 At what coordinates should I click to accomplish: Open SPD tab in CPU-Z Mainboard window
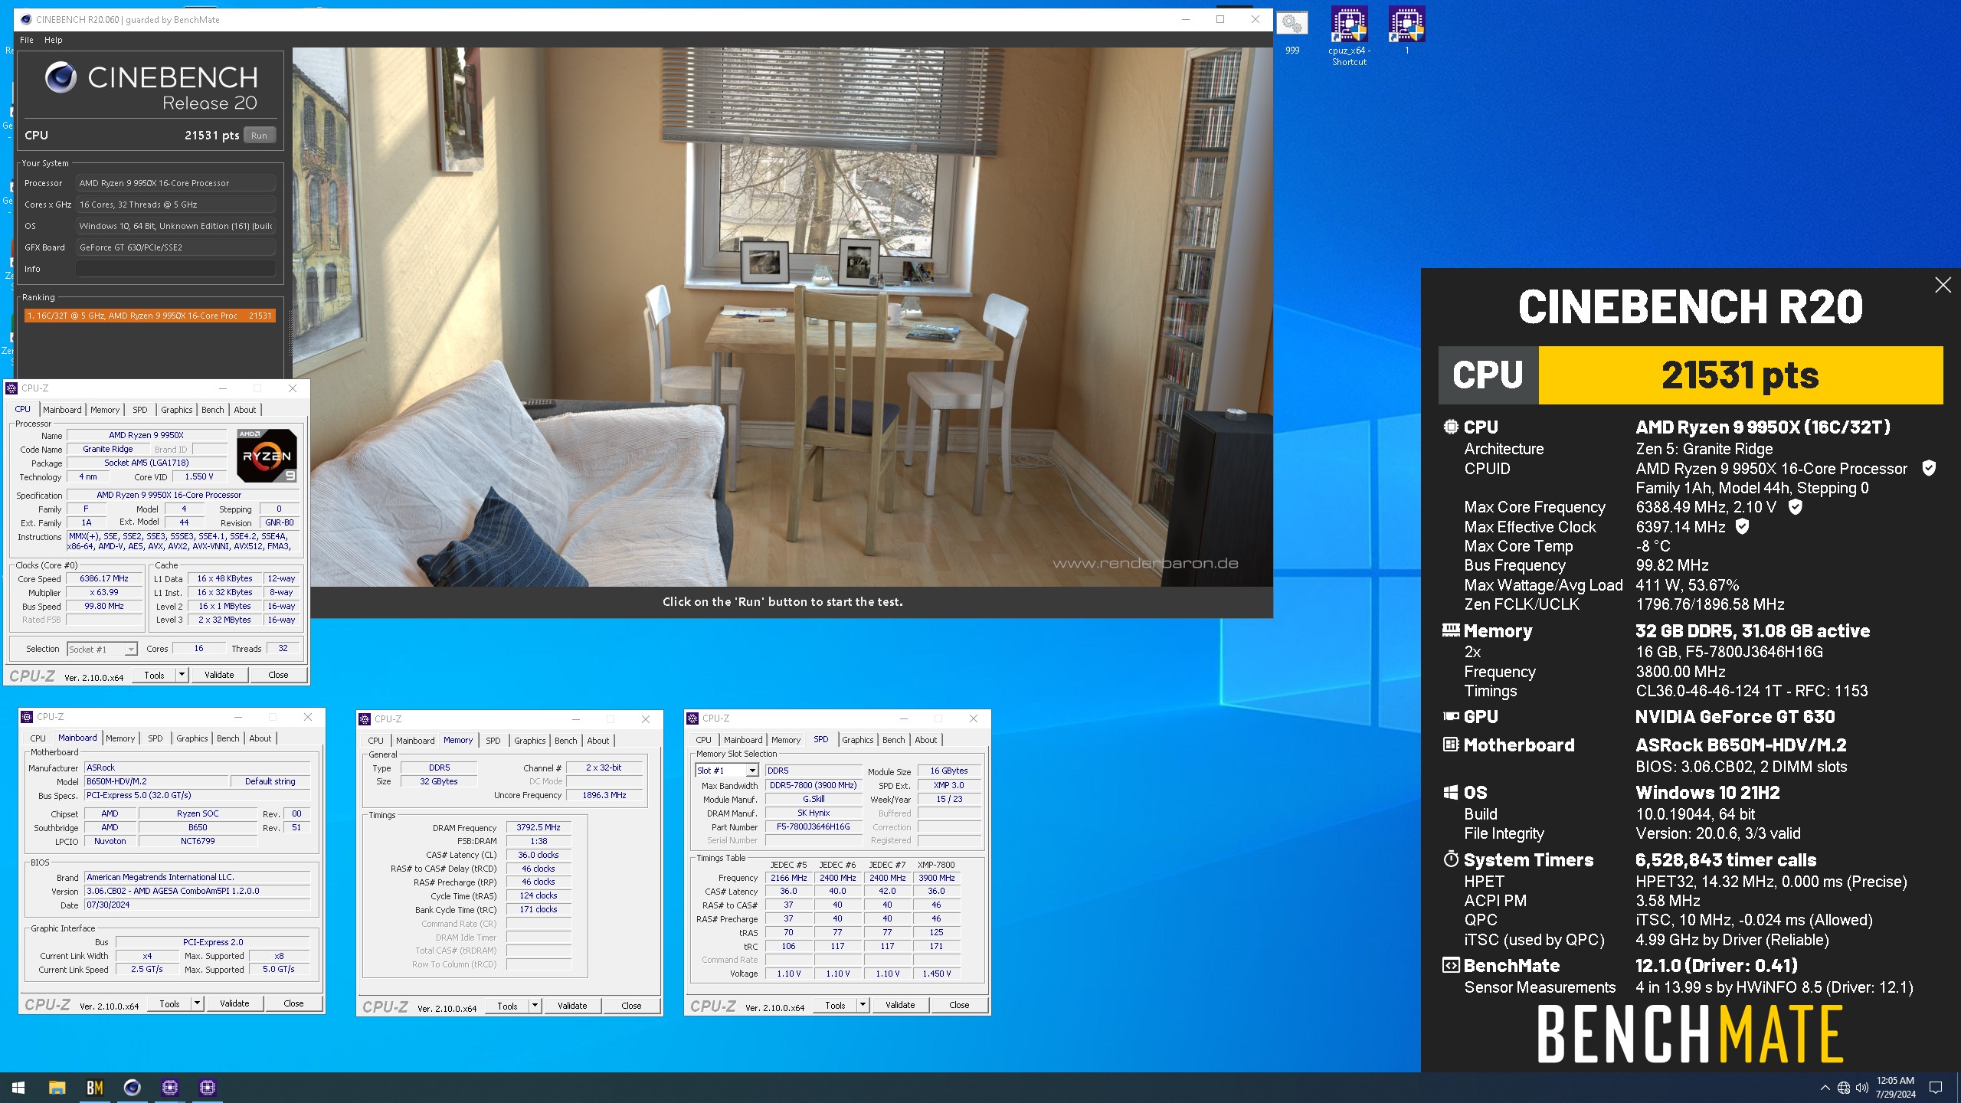click(x=155, y=738)
